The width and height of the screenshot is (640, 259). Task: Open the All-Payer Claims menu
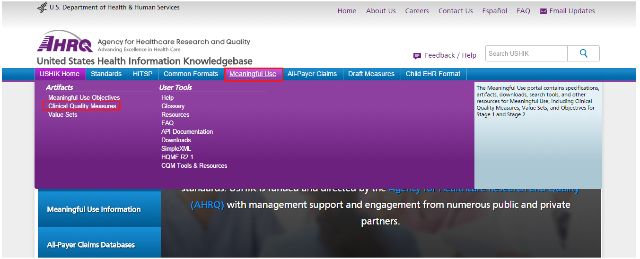click(x=312, y=74)
